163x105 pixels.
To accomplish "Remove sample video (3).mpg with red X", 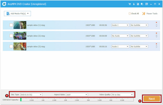I will (156, 44).
